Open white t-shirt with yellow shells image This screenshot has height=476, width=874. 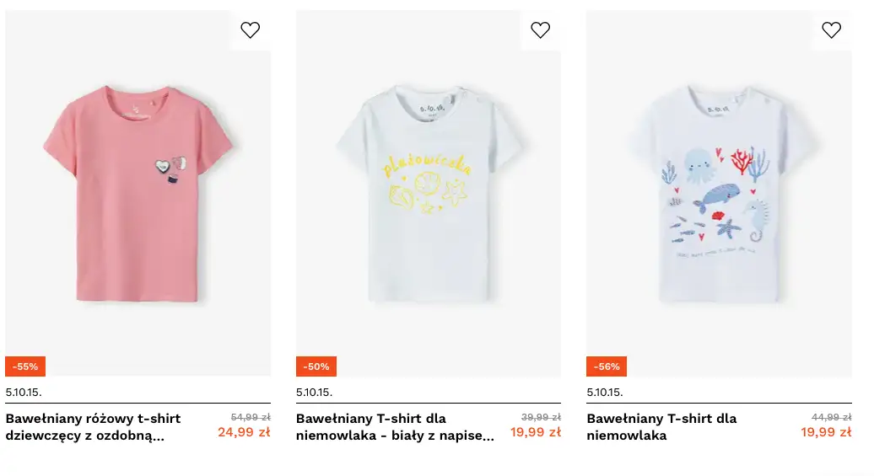pyautogui.click(x=428, y=194)
